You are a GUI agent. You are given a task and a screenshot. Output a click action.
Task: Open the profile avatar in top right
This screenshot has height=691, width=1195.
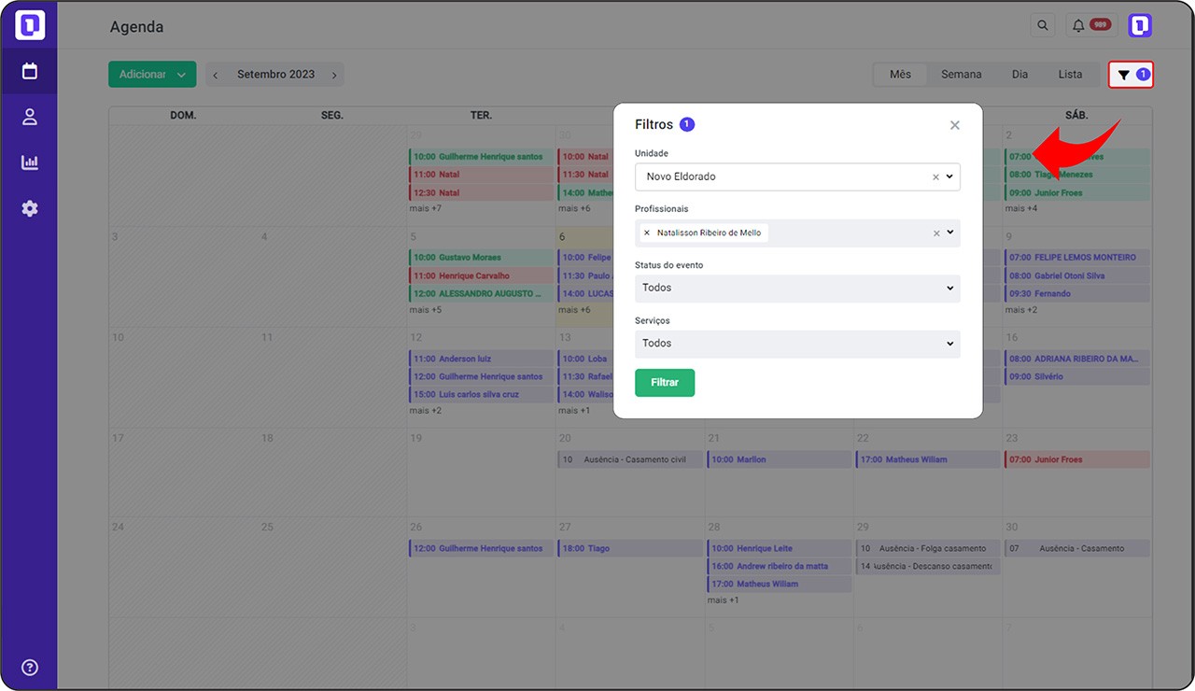(1140, 25)
